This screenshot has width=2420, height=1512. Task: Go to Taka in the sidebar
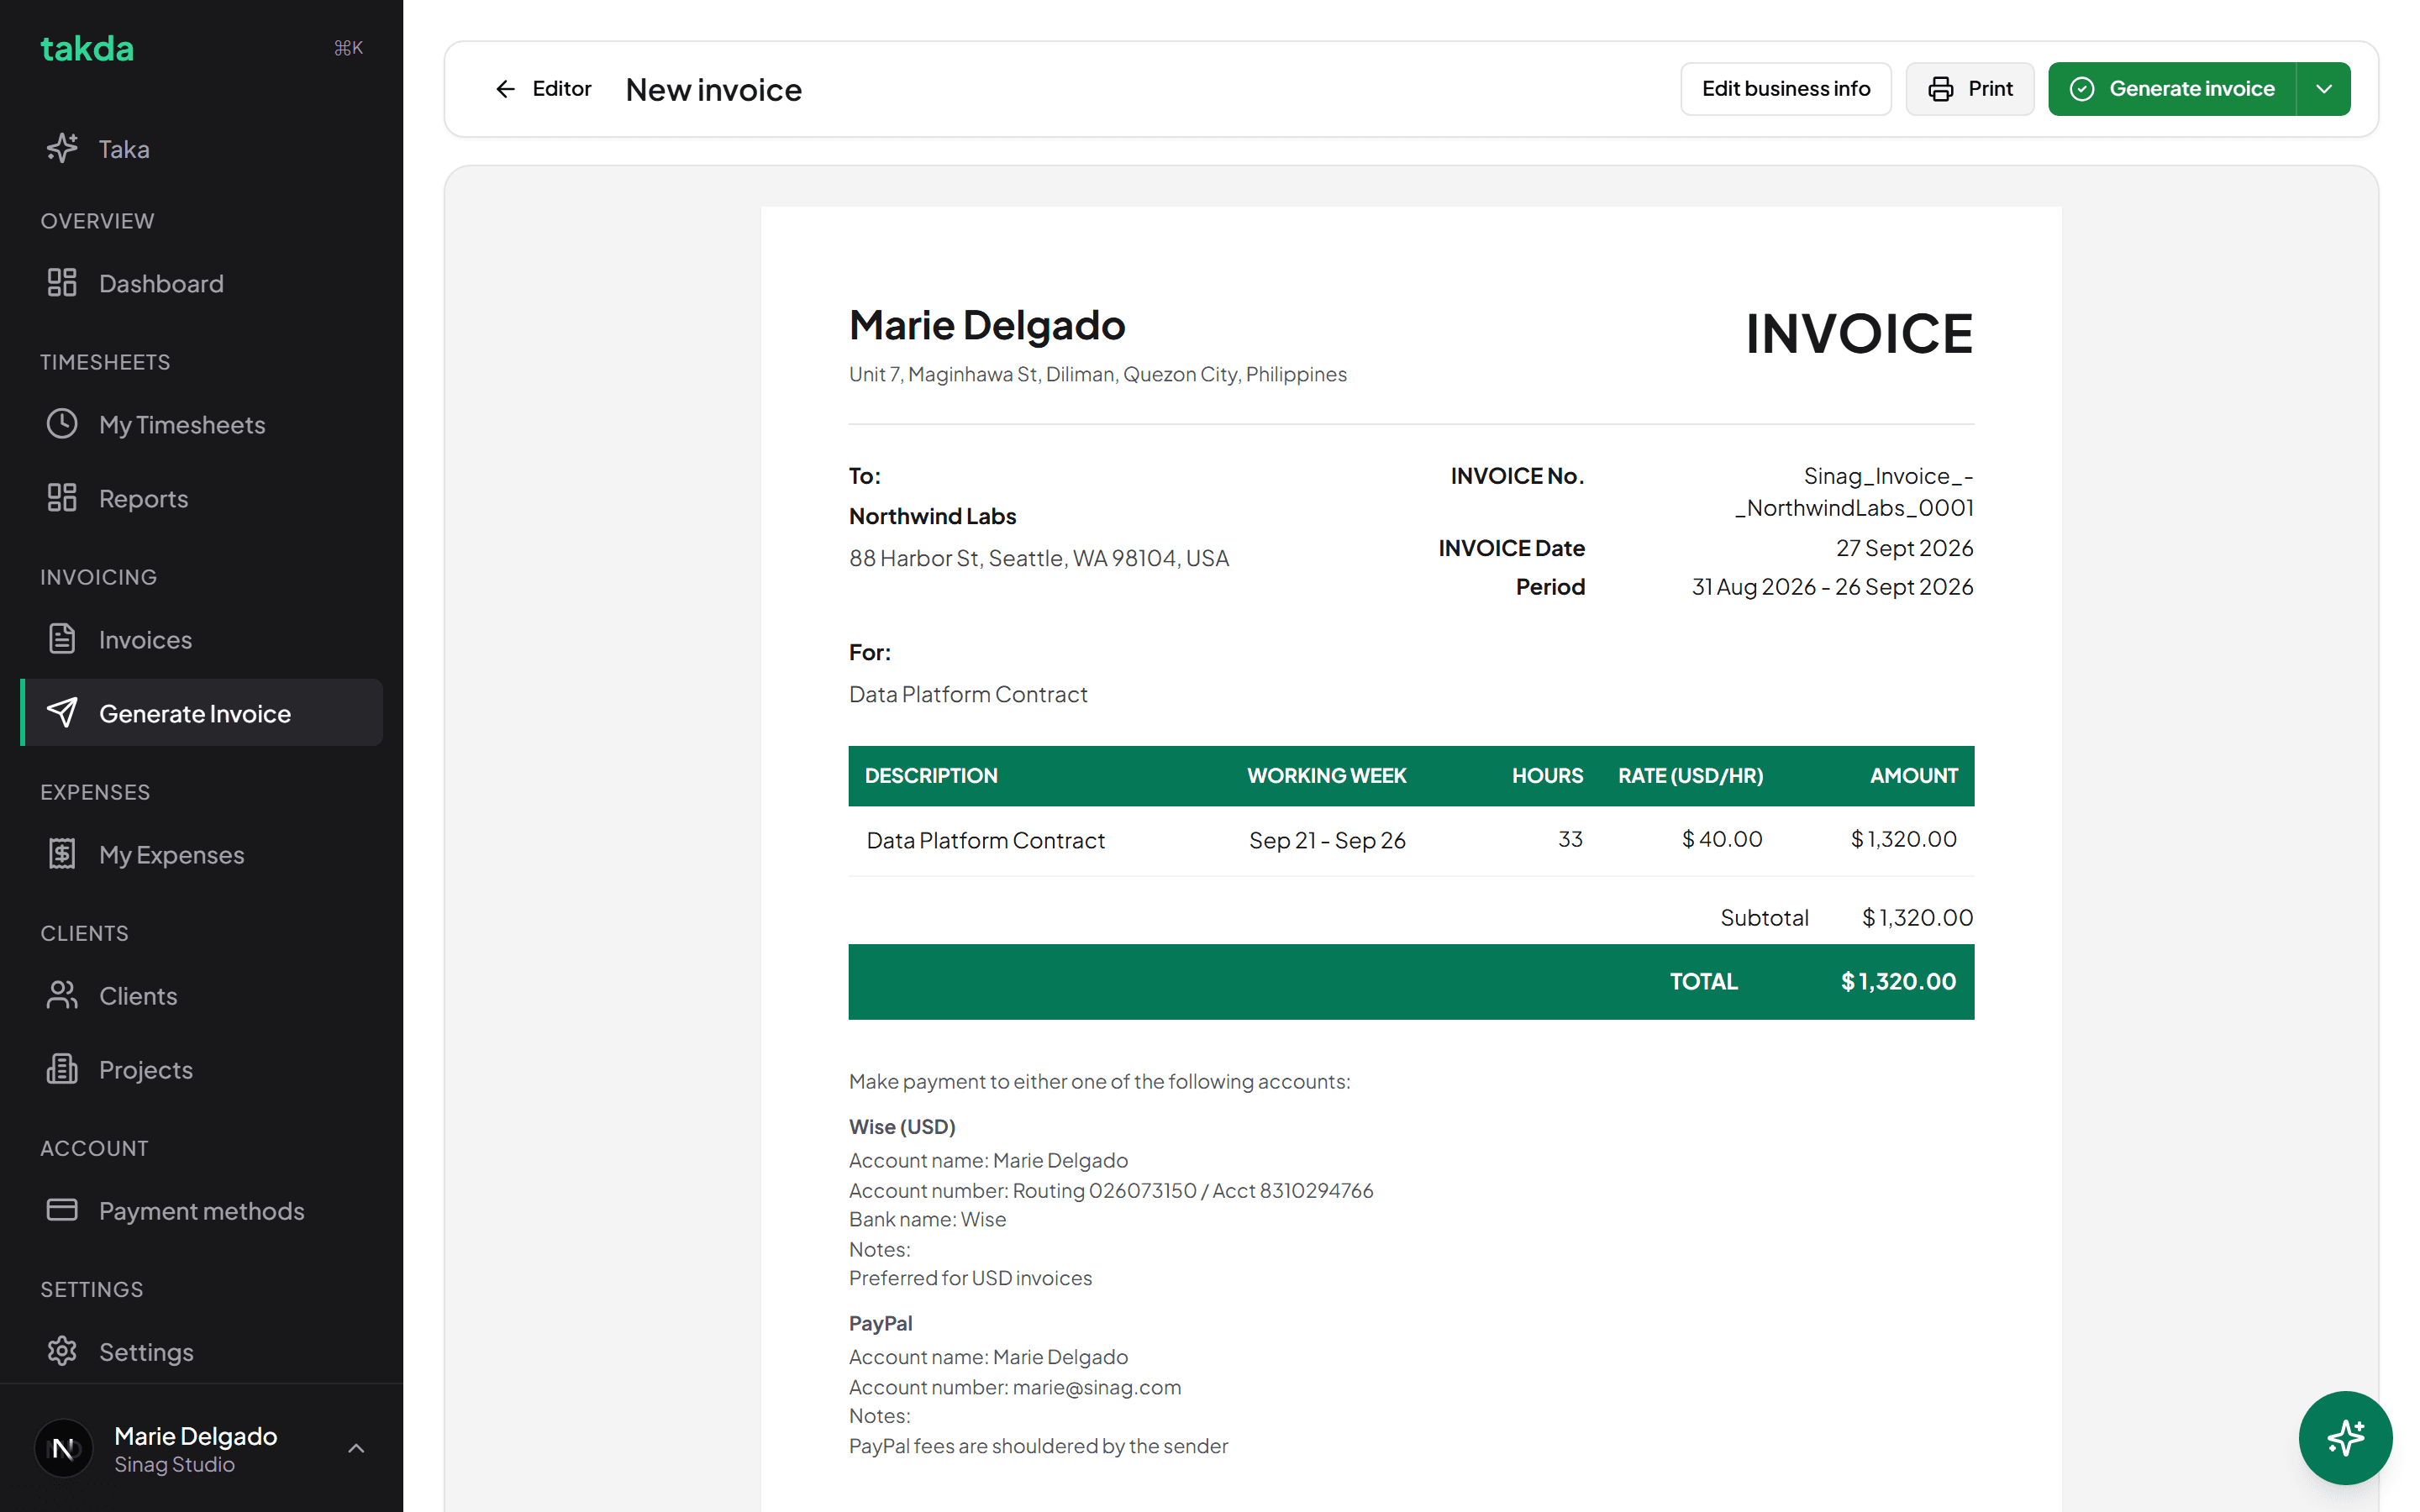201,149
